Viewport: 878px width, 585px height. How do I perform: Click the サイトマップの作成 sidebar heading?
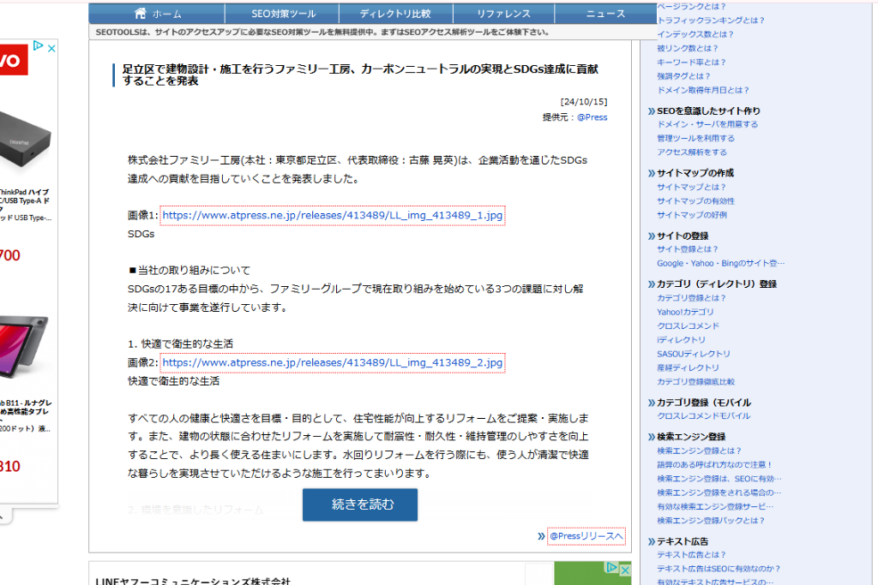(695, 173)
